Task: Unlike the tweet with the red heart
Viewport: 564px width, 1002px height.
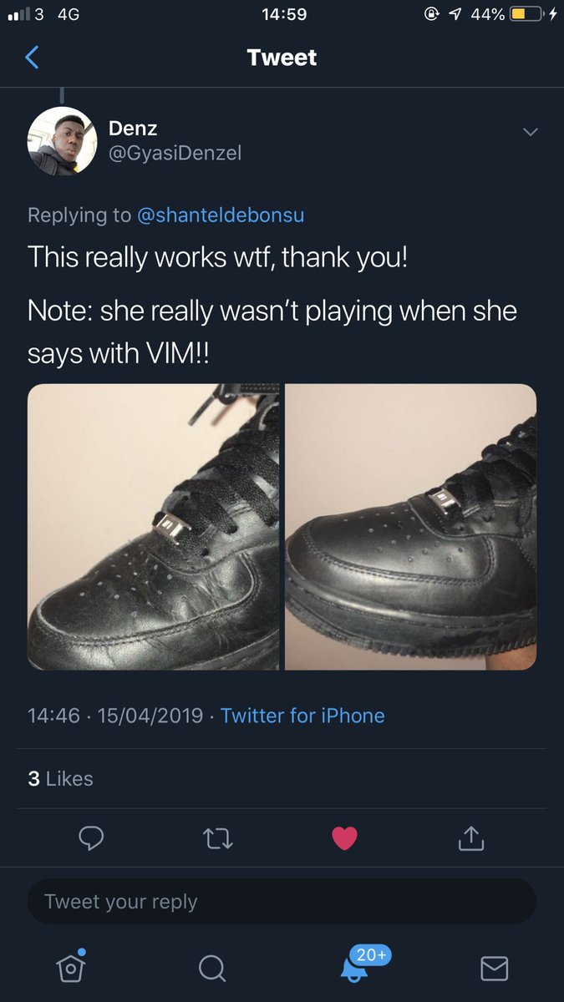Action: (344, 838)
